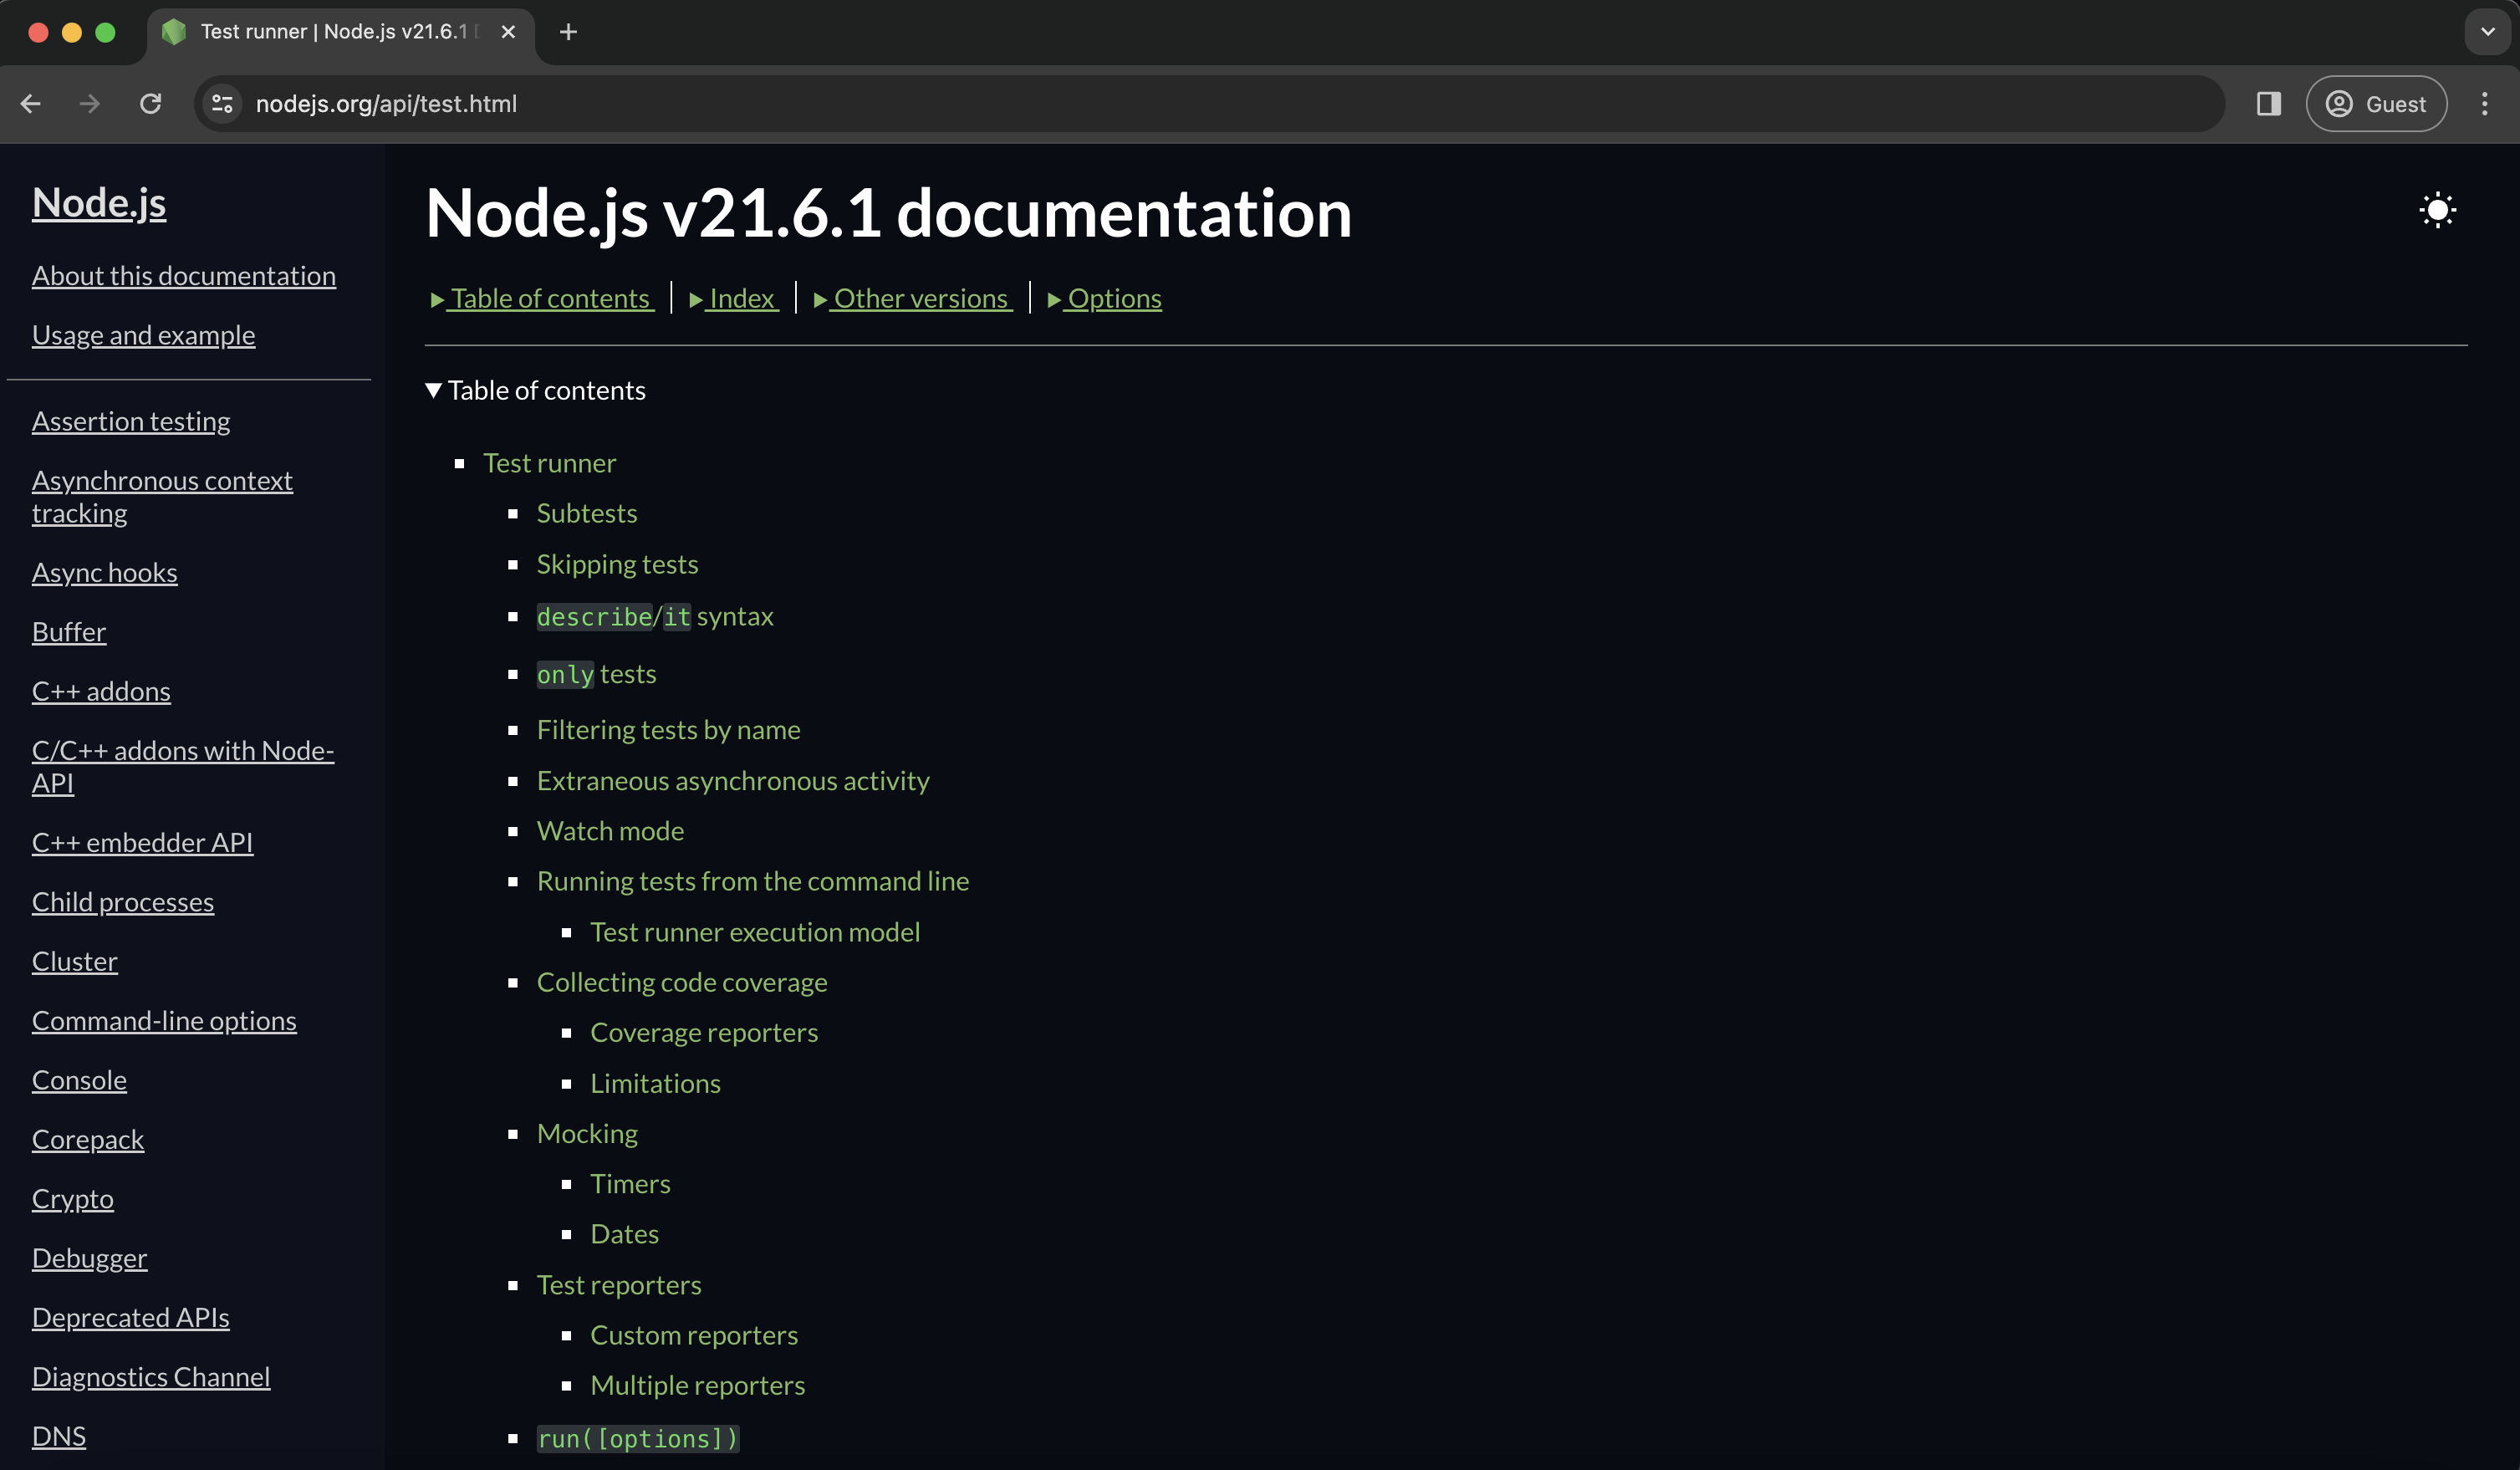This screenshot has height=1470, width=2520.
Task: Expand the Options picker
Action: click(1104, 298)
